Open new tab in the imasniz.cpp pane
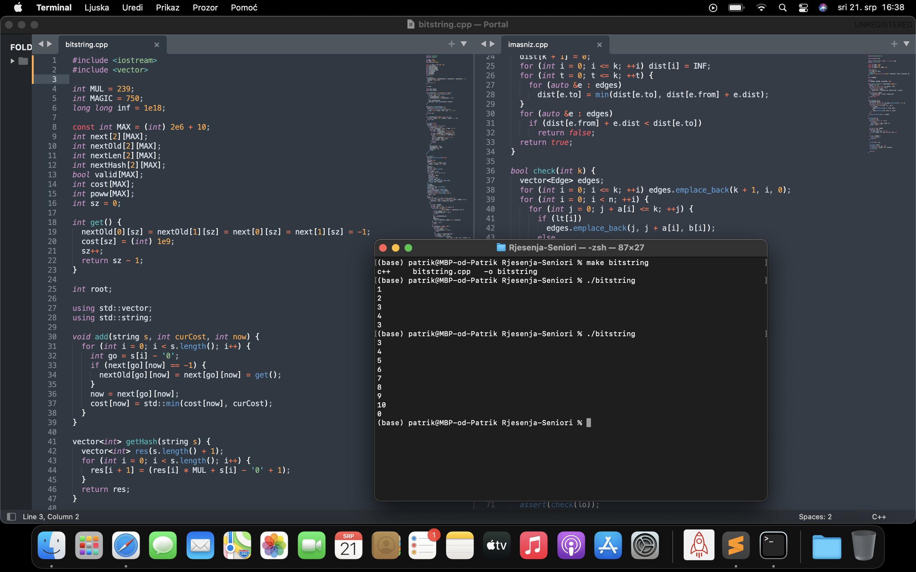Viewport: 916px width, 572px height. (894, 44)
